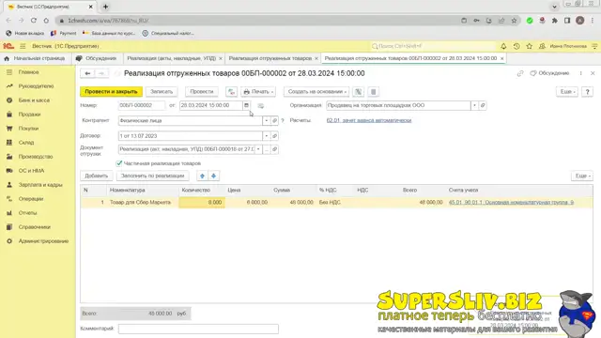Open the history clock icon
This screenshot has width=601, height=338.
[516, 46]
